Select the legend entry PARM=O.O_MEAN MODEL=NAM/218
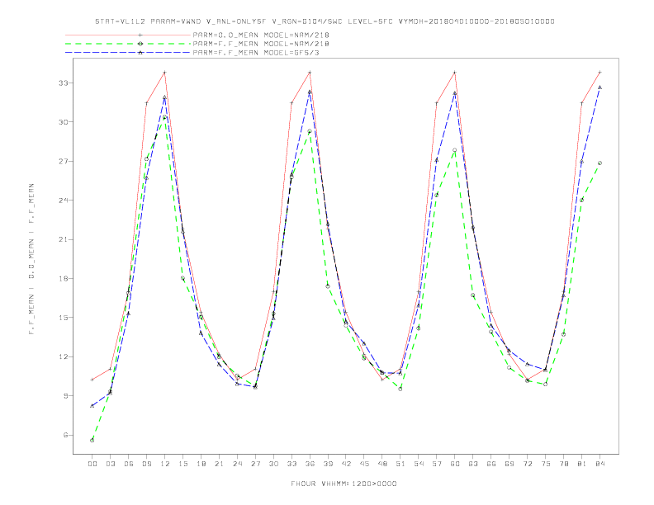The image size is (654, 505). [261, 35]
